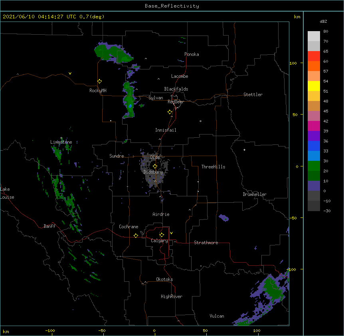Viewport: 344px width, 336px height.
Task: Click the yellow diamond marker above Calgary label
Action: pyautogui.click(x=162, y=235)
